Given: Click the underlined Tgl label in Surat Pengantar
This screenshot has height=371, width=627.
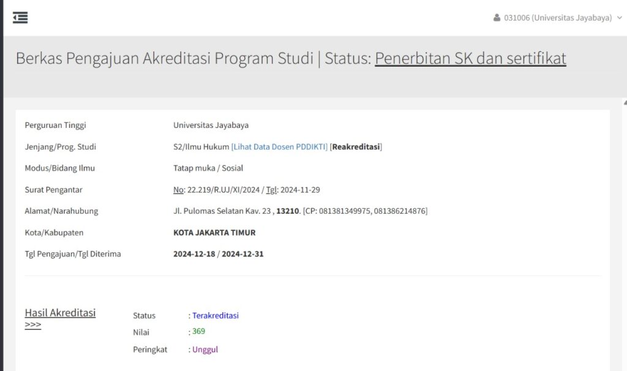Looking at the screenshot, I should click(x=271, y=190).
